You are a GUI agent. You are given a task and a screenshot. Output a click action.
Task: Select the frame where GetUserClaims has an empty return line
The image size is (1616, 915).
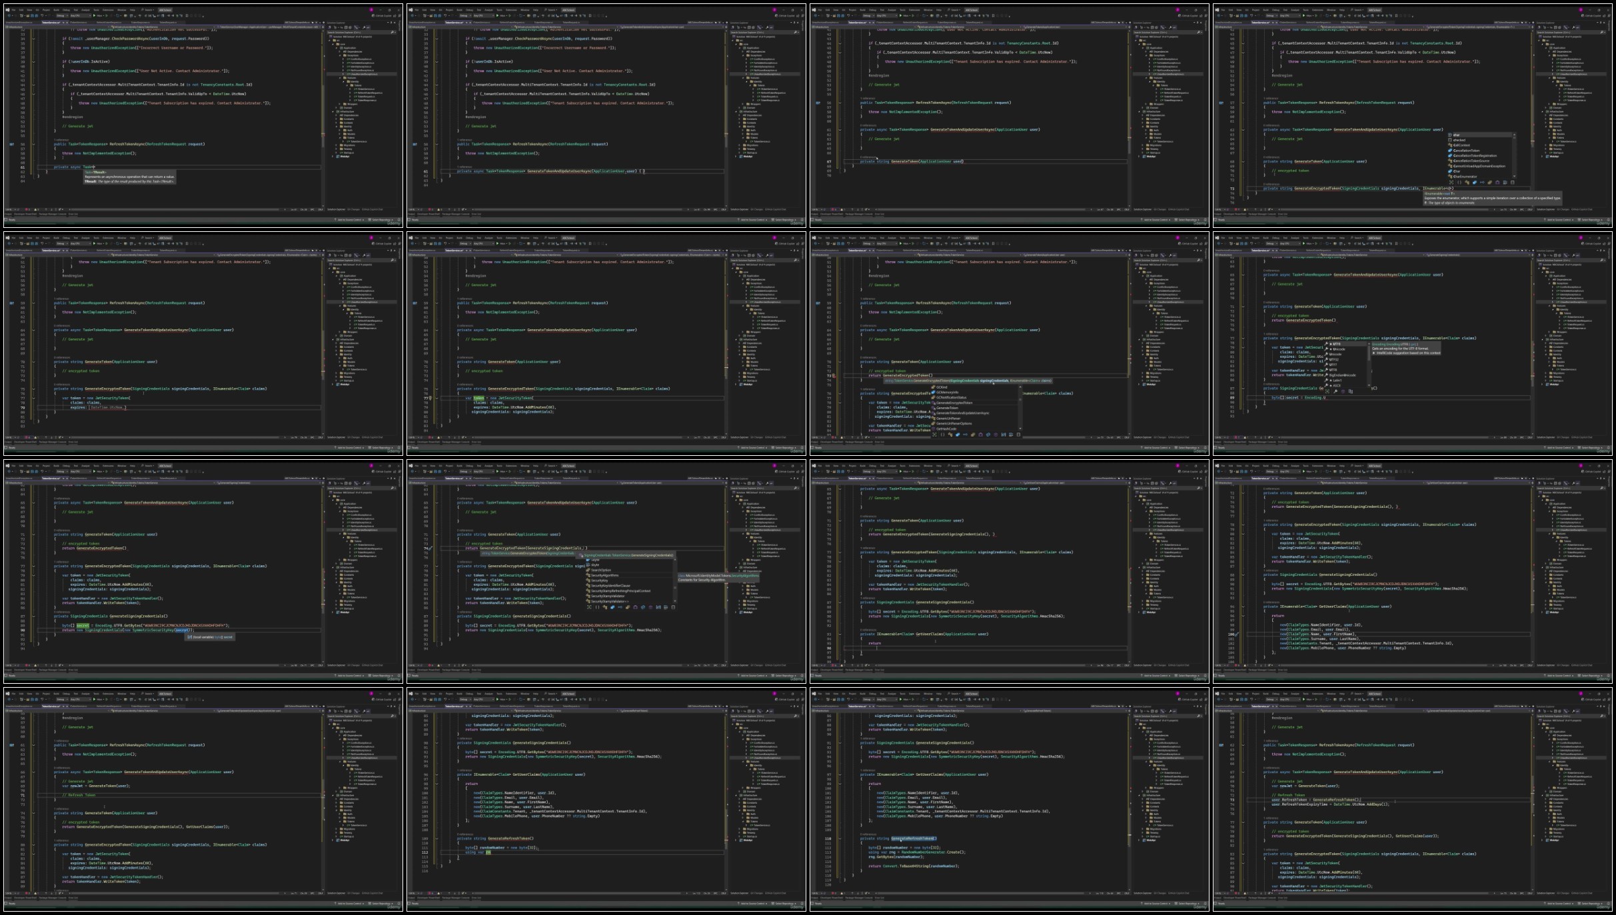tap(1010, 572)
